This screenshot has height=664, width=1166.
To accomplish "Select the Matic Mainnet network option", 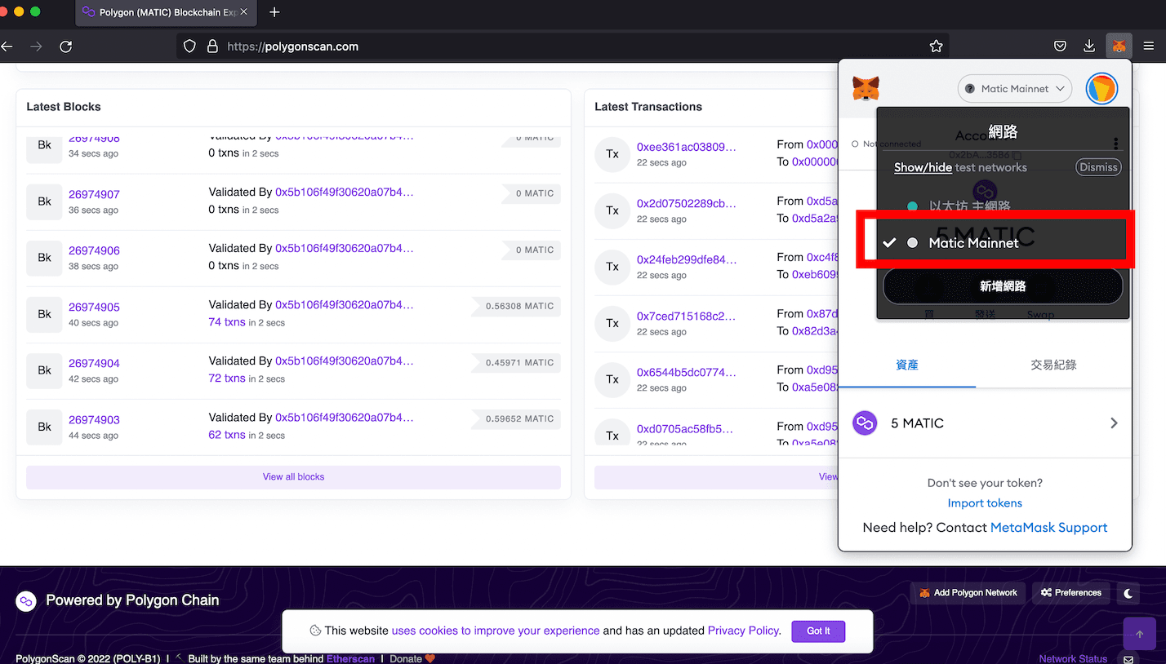I will click(x=1003, y=243).
